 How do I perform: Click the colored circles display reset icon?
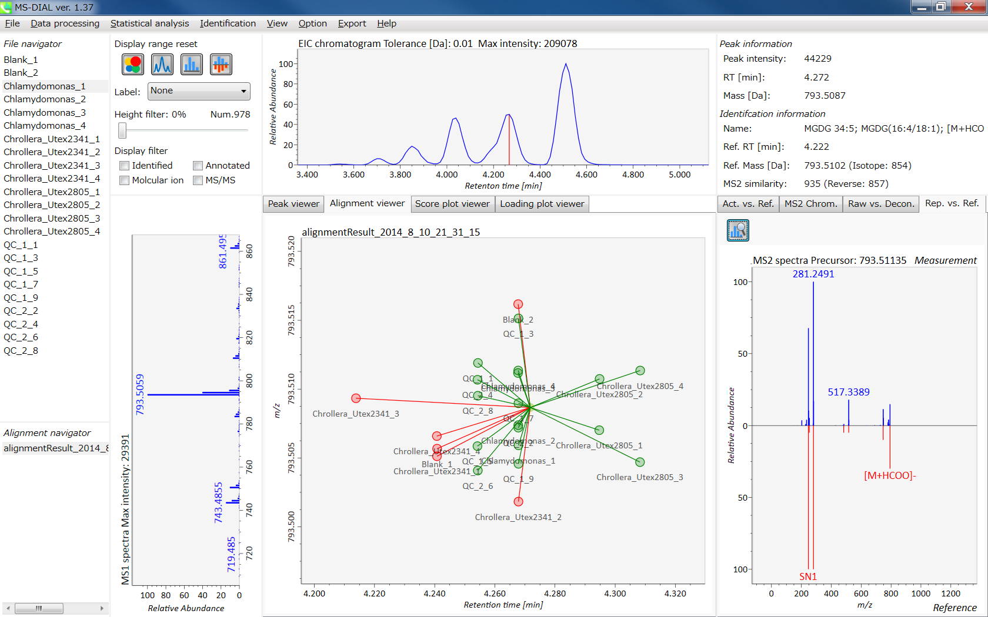pyautogui.click(x=133, y=64)
